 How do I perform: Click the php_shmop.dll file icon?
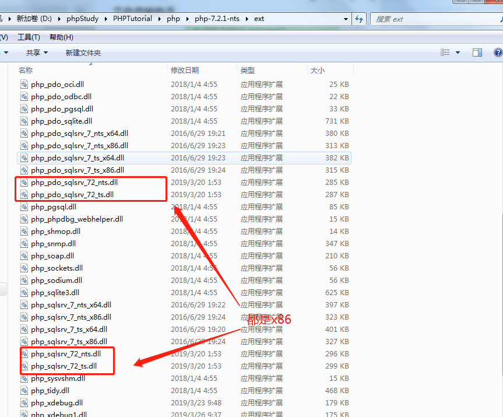point(24,231)
